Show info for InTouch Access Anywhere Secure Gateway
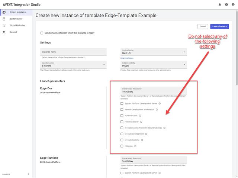This screenshot has height=178, width=238. click(164, 128)
